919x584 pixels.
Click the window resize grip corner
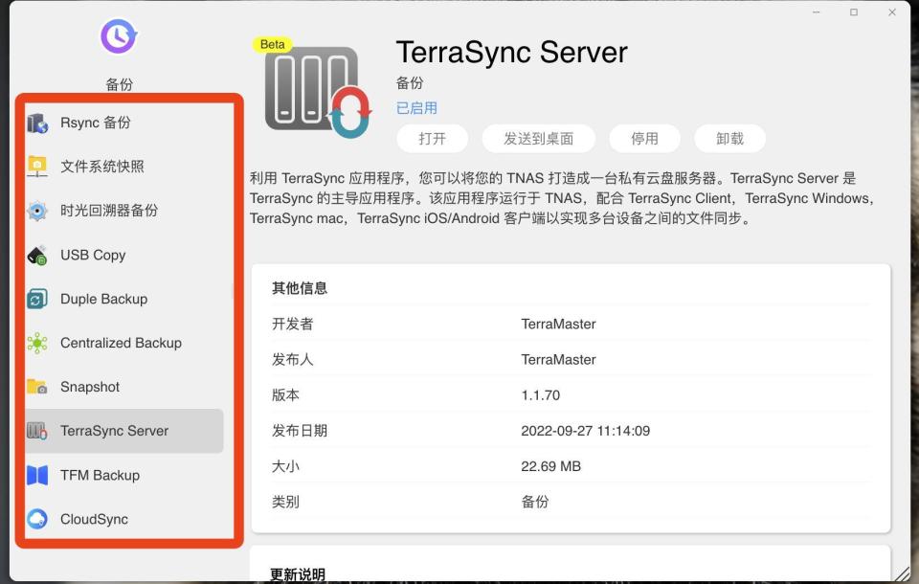[903, 574]
